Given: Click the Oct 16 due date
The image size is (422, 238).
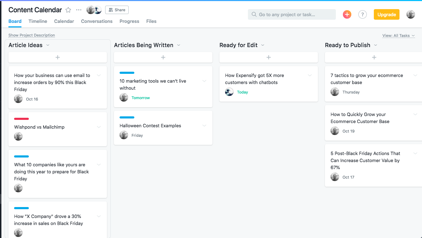Looking at the screenshot, I should pos(32,99).
